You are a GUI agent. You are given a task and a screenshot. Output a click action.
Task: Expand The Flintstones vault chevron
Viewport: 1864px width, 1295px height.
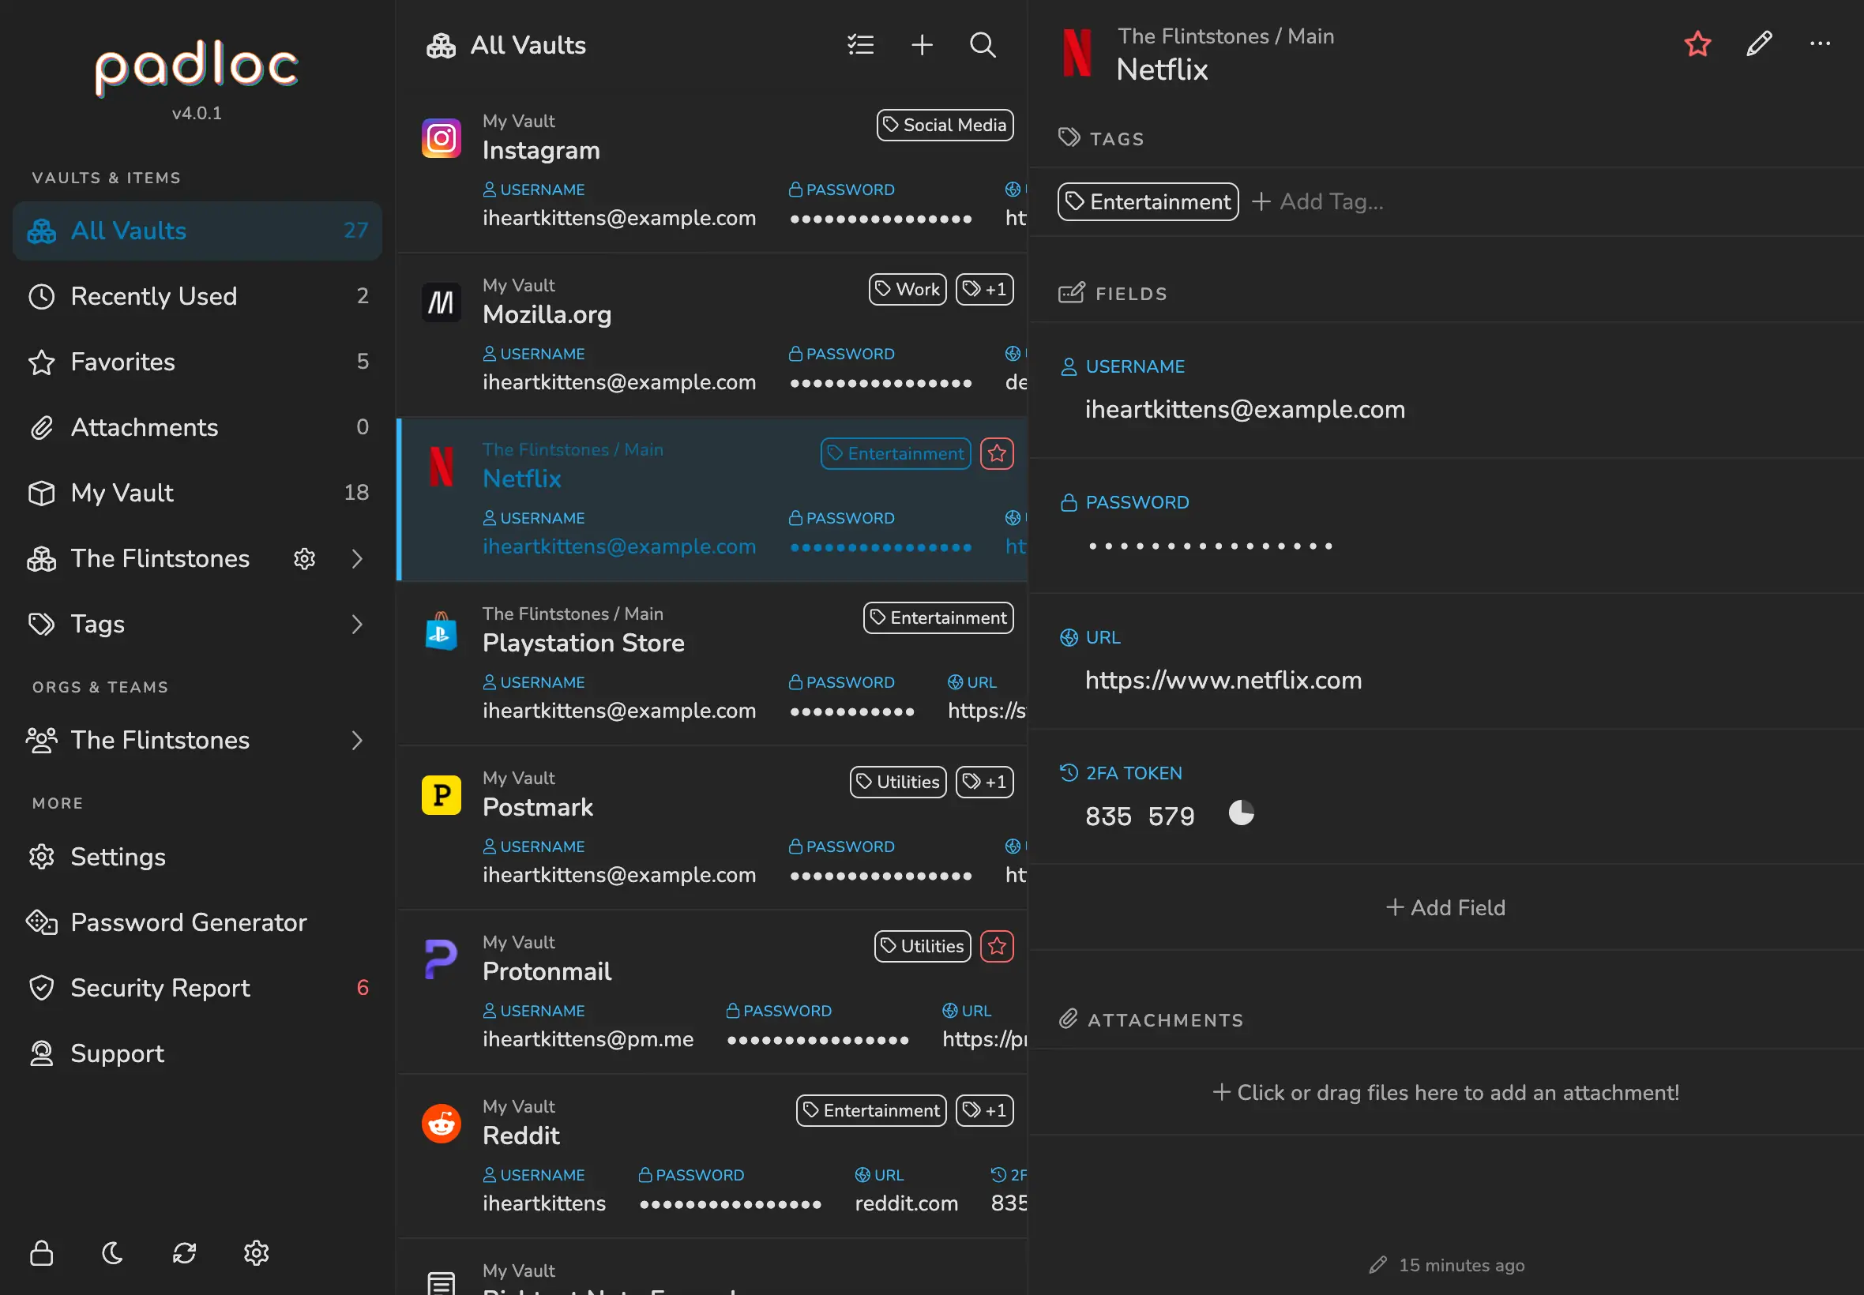point(357,558)
